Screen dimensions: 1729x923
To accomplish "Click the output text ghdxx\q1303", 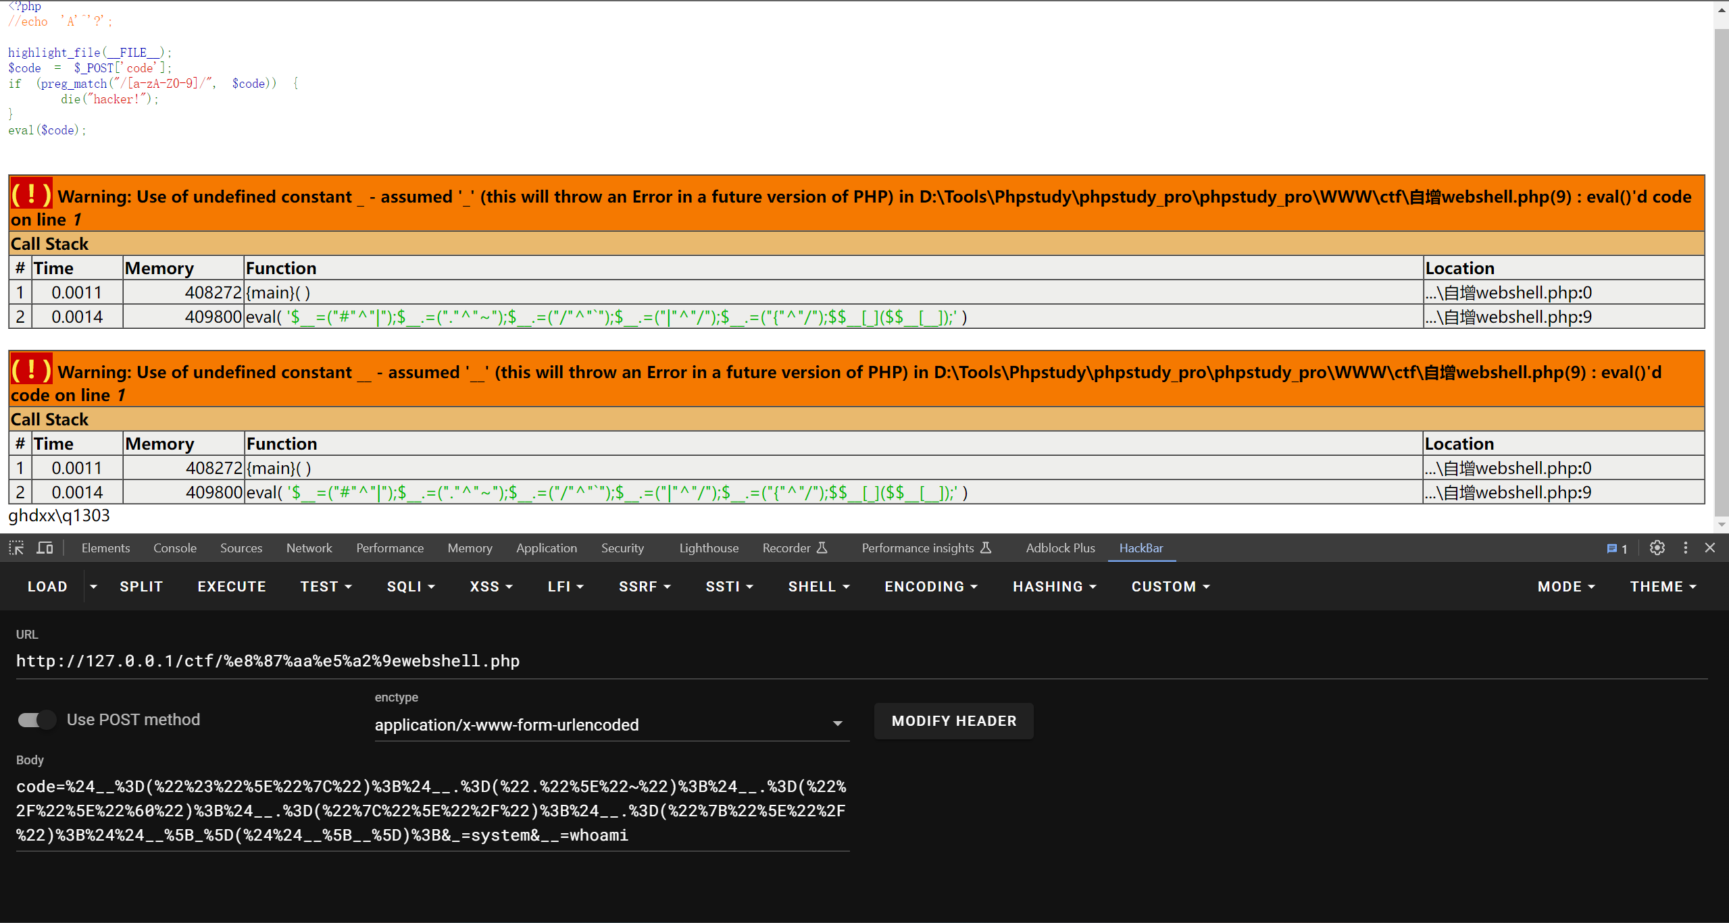I will click(x=59, y=515).
